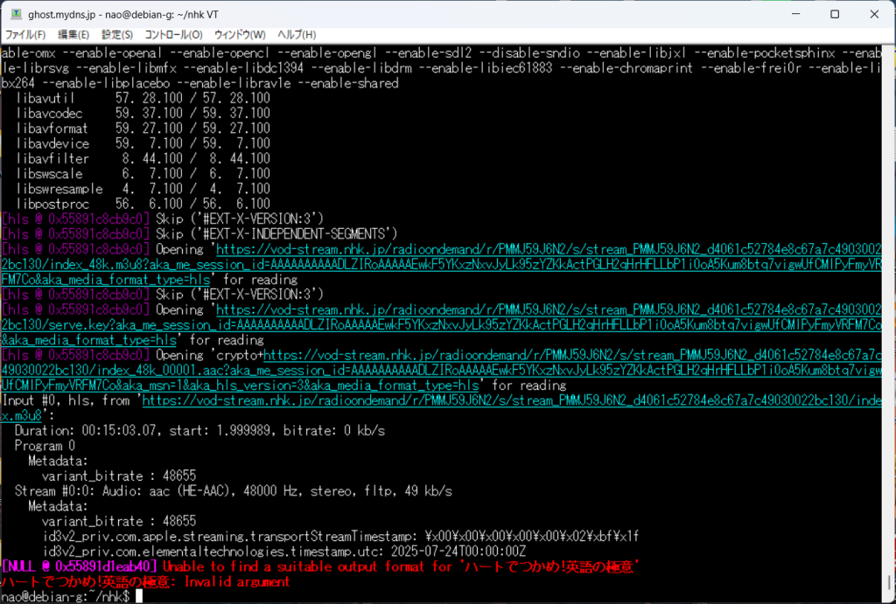Minimize the terminal window
The height and width of the screenshot is (604, 896).
(x=795, y=14)
